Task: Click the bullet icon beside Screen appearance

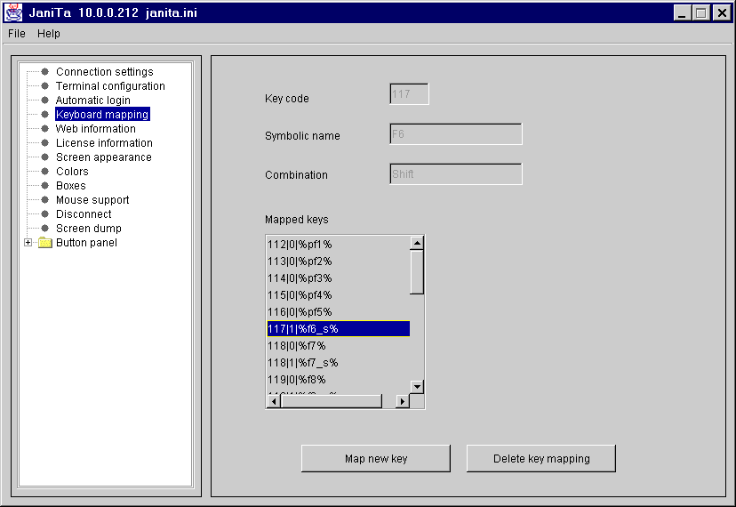Action: point(45,157)
